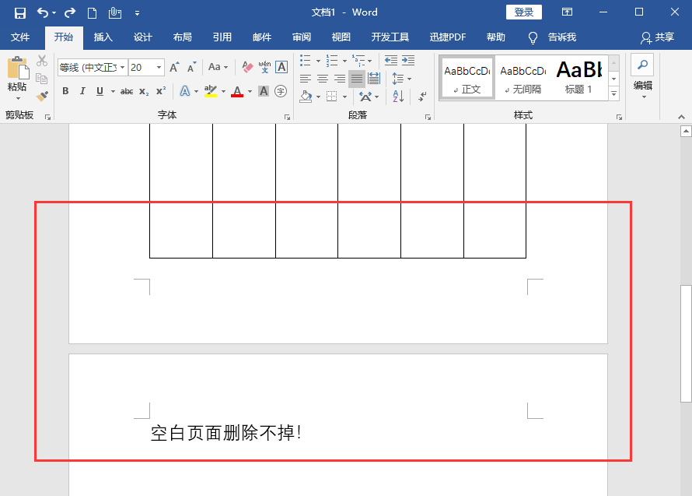Expand the Styles gallery more arrow
Screen dimensions: 692x496
pos(613,94)
